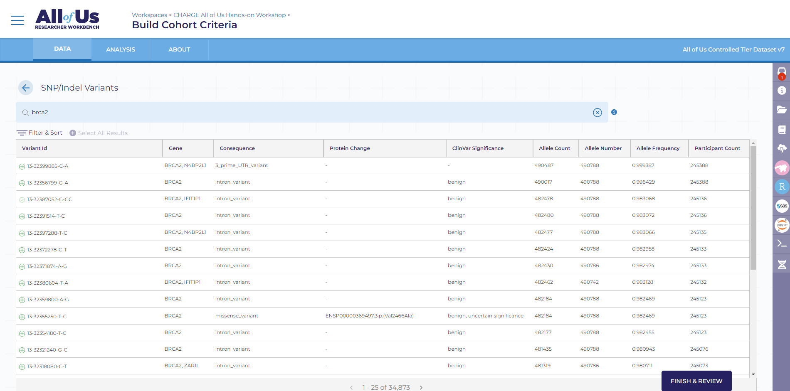Add variant 13-32391514-T-C to cohort
Viewport: 790px width, 391px height.
(x=22, y=216)
